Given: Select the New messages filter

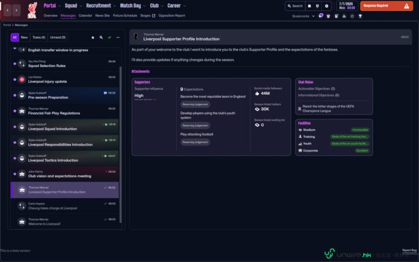Looking at the screenshot, I should tap(24, 37).
